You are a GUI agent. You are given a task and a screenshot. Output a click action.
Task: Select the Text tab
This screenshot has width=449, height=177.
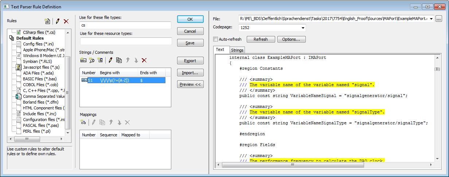220,50
